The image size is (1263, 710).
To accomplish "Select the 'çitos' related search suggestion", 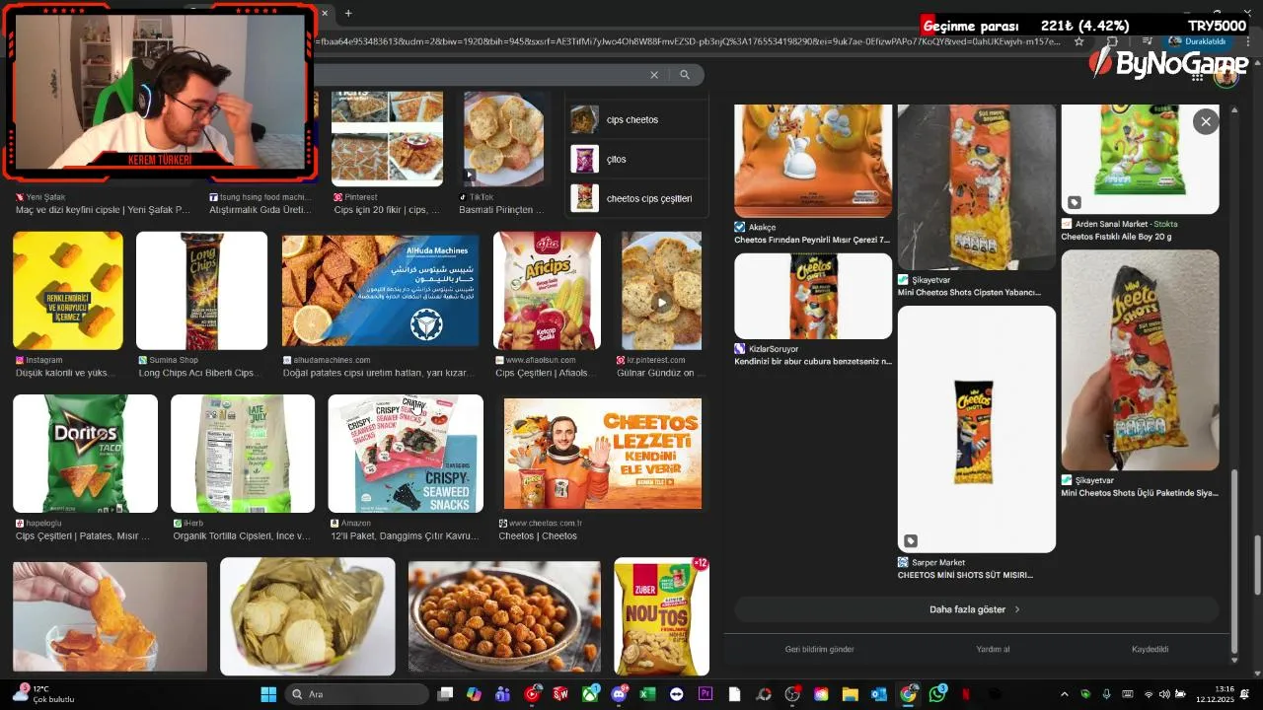I will pyautogui.click(x=637, y=159).
